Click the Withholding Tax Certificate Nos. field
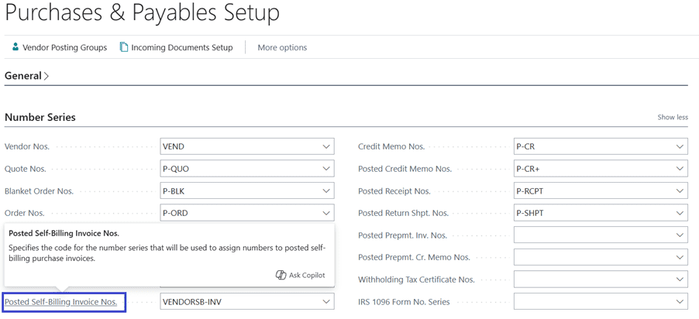 click(x=593, y=280)
